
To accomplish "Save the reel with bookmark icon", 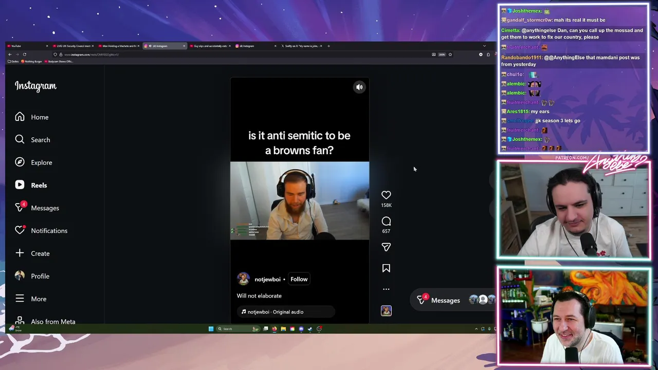I will click(x=386, y=268).
